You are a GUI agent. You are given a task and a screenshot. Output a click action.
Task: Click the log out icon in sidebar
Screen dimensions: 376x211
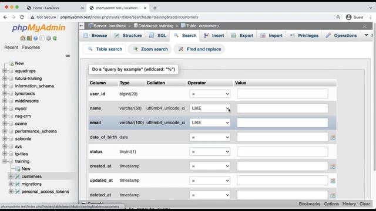[29, 38]
